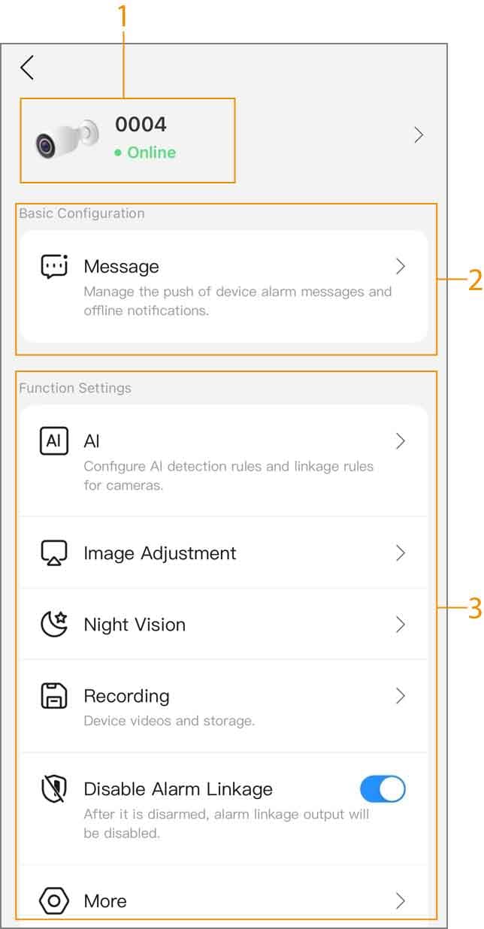This screenshot has height=929, width=484.
Task: Open Night Vision settings
Action: (223, 625)
